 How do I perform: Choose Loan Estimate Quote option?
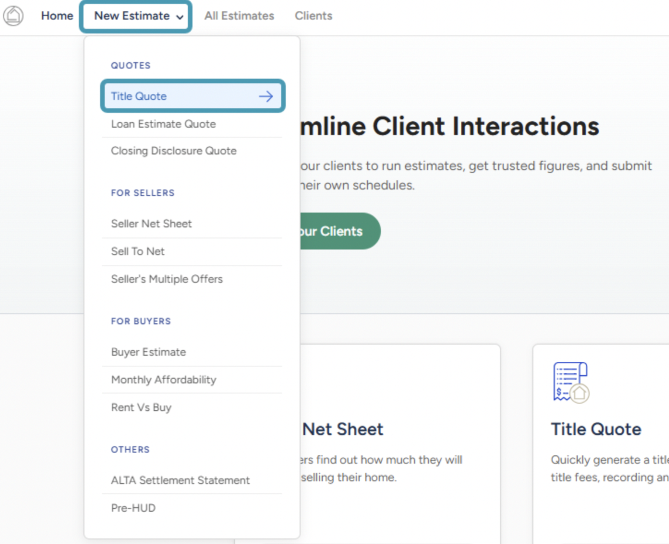click(x=163, y=124)
